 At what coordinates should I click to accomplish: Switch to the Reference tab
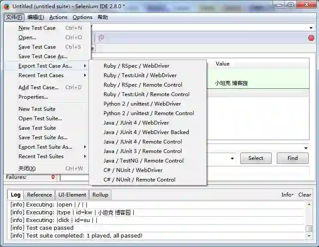[40, 195]
